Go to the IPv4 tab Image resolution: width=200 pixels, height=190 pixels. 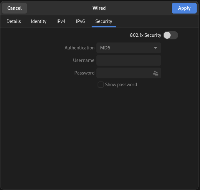(61, 21)
